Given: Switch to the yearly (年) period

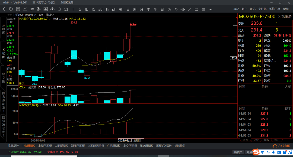Looking at the screenshot, I should [x=155, y=9].
